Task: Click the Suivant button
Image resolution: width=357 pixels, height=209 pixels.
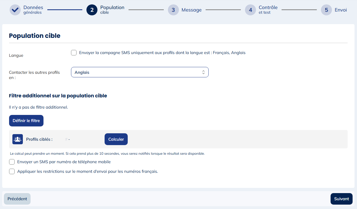Action: (x=341, y=199)
